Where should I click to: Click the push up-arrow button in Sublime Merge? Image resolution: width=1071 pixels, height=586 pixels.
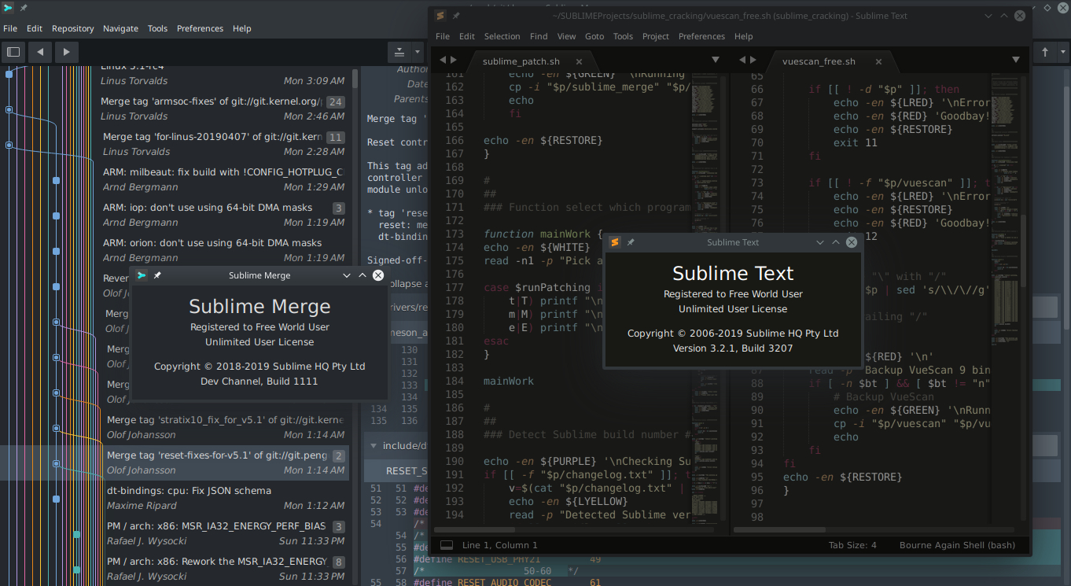pyautogui.click(x=1045, y=52)
